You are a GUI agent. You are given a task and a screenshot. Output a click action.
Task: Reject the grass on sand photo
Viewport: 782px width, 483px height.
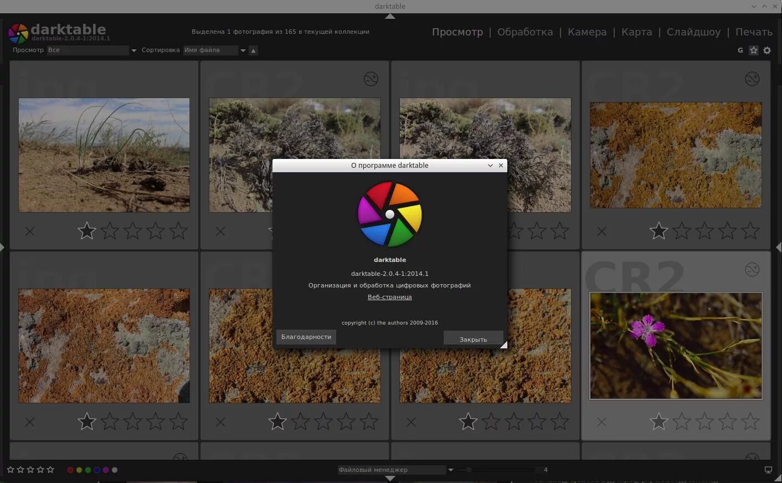coord(30,231)
